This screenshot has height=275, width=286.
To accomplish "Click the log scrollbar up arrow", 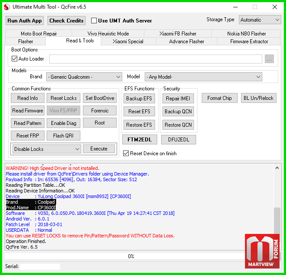I will click(x=277, y=168).
